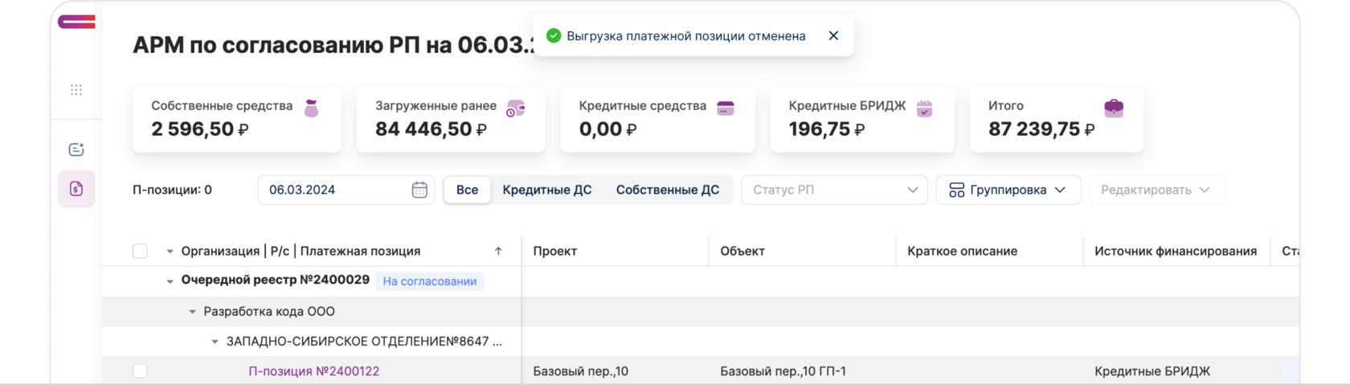Open the calendar date picker icon
Viewport: 1350px width, 385px height.
click(x=419, y=190)
